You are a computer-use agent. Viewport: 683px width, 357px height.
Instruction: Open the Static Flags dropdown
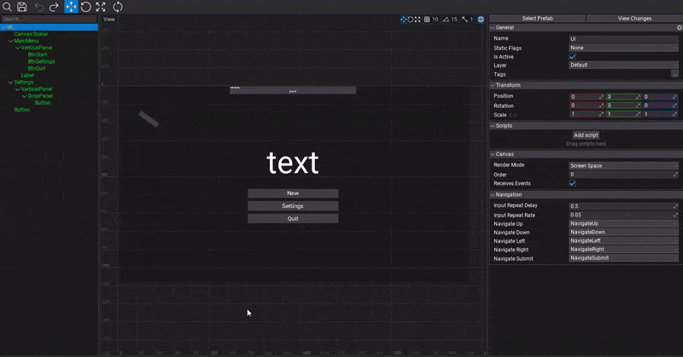pos(624,48)
